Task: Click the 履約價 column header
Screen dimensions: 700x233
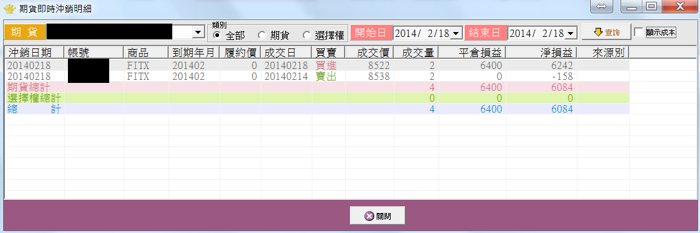Action: tap(241, 53)
